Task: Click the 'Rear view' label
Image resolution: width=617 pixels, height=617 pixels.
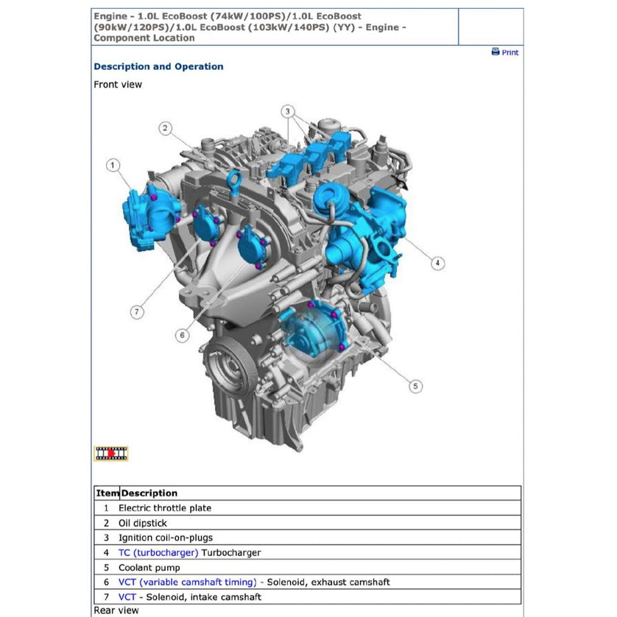Action: point(116,610)
